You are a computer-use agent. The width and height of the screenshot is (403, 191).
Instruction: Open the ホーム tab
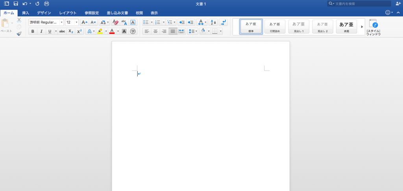pyautogui.click(x=9, y=13)
